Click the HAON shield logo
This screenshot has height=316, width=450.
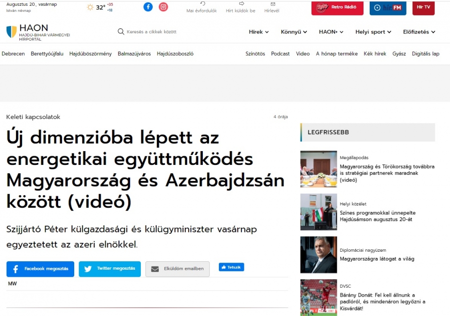[11, 32]
